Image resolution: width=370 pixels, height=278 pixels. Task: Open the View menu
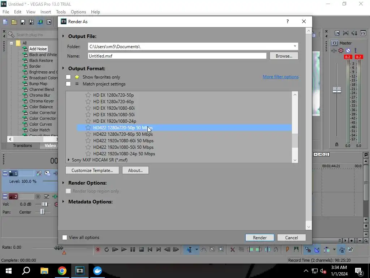[x=31, y=12]
